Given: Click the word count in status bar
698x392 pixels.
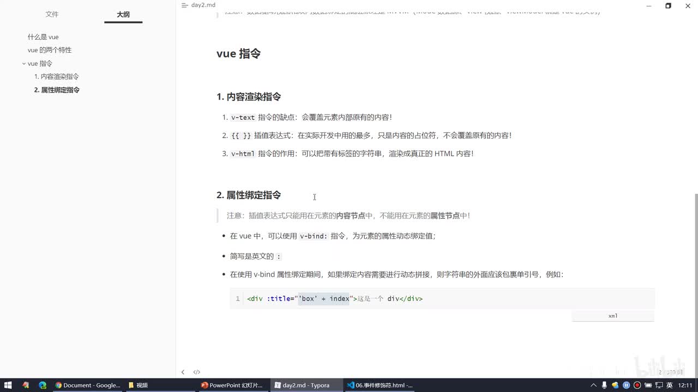Looking at the screenshot, I should click(670, 372).
